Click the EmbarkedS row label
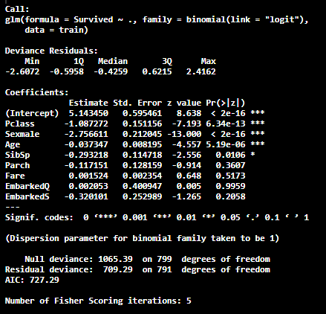 pyautogui.click(x=27, y=196)
